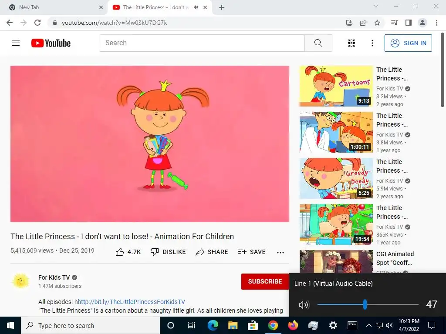
Task: Open the taskbar clock showing 10:43 PM
Action: click(x=409, y=325)
